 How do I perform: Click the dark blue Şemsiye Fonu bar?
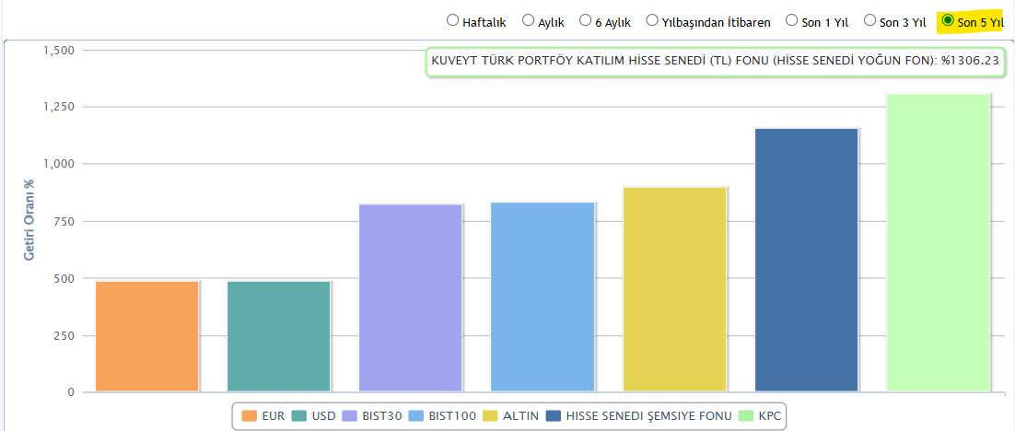807,260
